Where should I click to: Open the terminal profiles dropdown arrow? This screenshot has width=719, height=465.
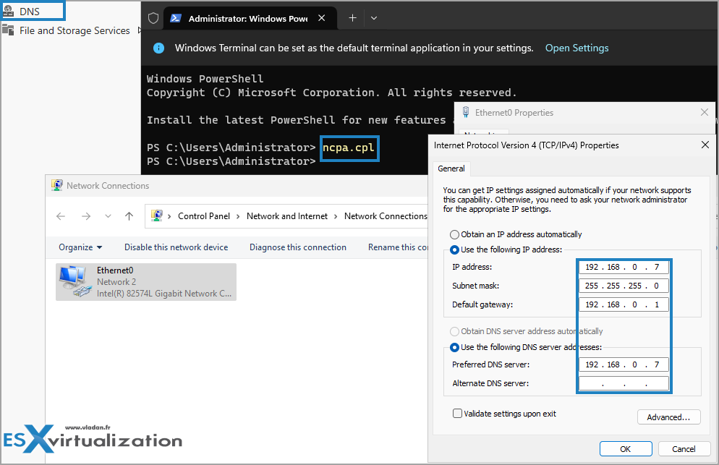374,18
